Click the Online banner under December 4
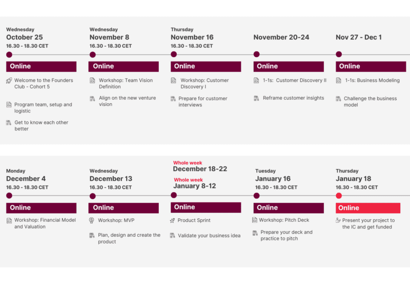 [x=42, y=208]
